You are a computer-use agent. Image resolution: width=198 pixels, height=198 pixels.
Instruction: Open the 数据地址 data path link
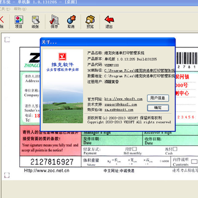[x=139, y=76]
